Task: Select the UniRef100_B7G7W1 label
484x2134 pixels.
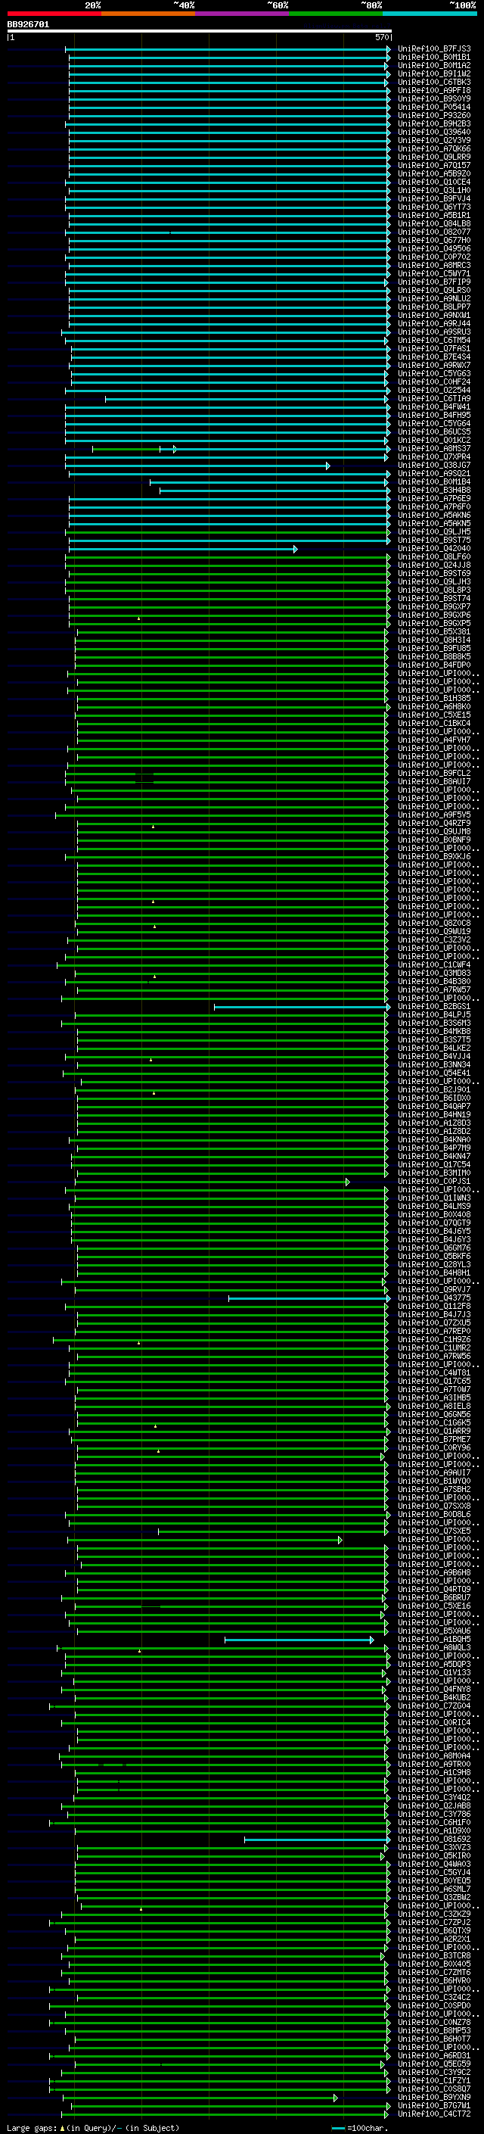Action: (x=434, y=2105)
